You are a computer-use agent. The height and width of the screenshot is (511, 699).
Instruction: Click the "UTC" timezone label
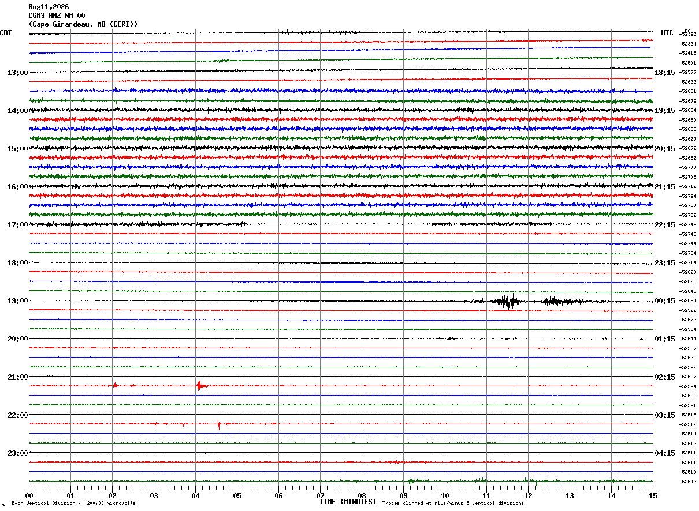point(667,33)
